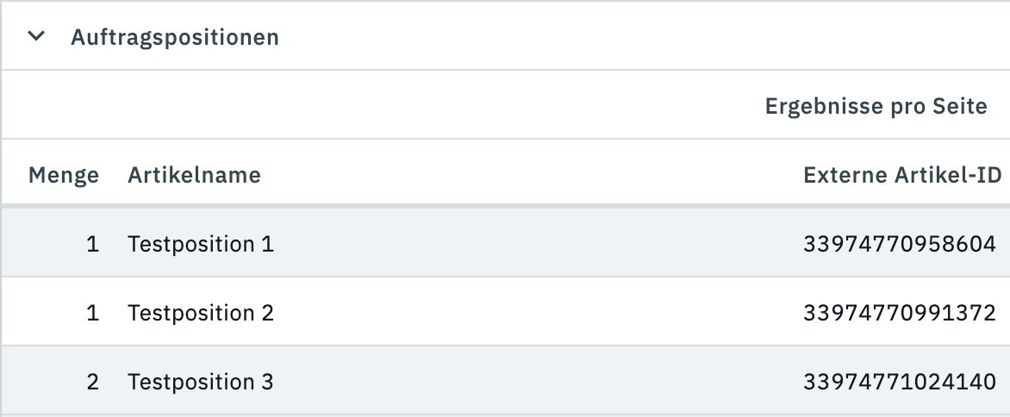Select the Testposition 3 article name

point(200,381)
